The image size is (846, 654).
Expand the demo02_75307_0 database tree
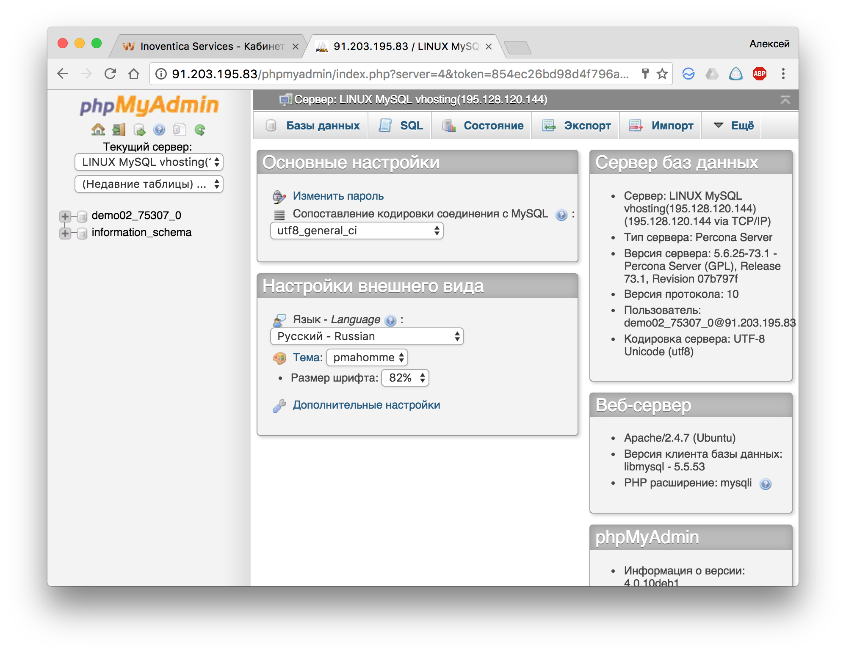tap(65, 216)
